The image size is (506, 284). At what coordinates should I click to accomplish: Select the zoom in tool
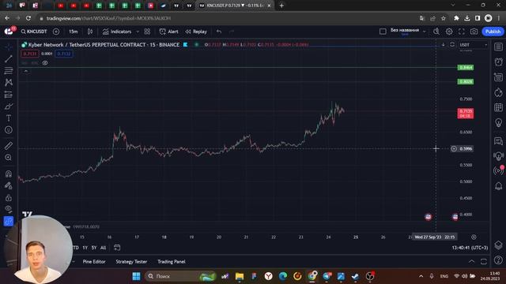coord(9,158)
